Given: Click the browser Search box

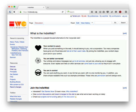Looking at the screenshot, I should click(x=78, y=12).
